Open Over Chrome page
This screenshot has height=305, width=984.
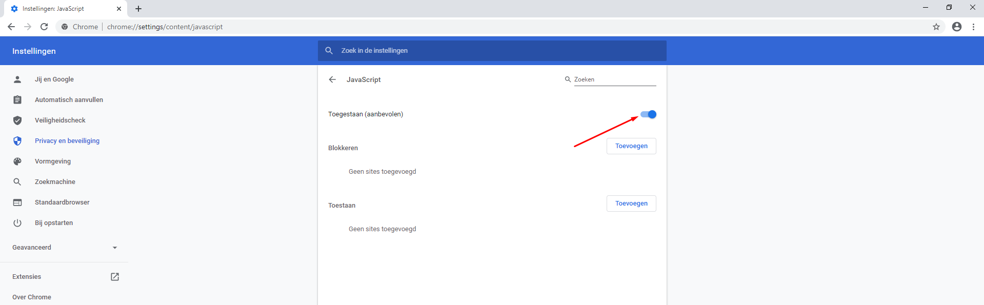pos(32,297)
